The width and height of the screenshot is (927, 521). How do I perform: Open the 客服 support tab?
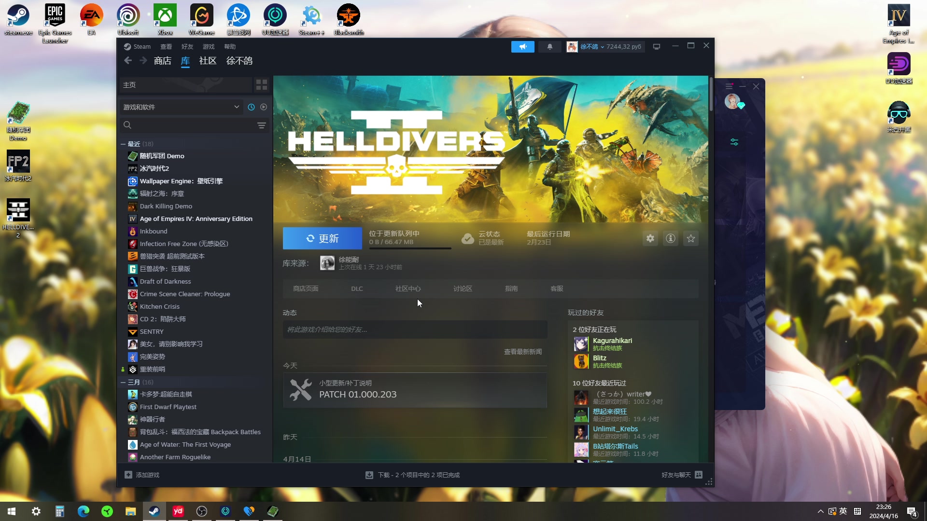point(557,288)
